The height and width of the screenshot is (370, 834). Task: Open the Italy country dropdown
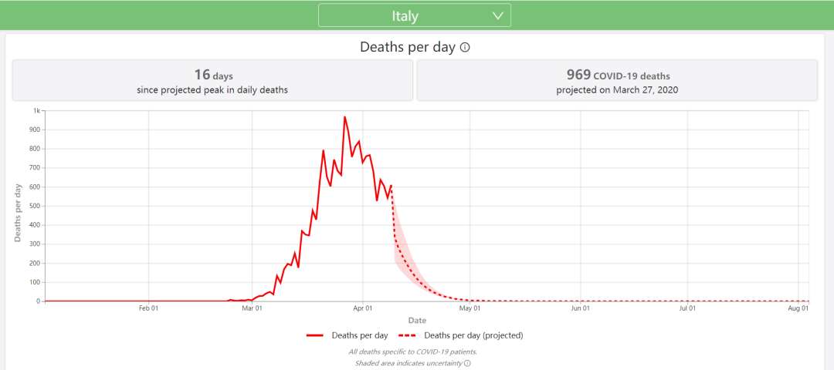[415, 15]
